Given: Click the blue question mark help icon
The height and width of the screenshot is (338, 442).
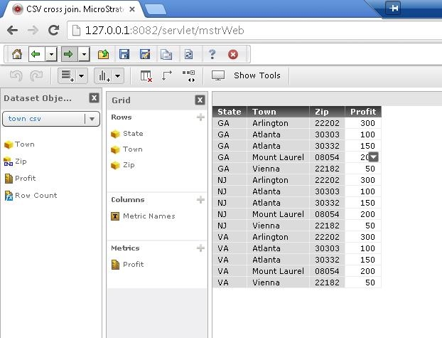Looking at the screenshot, I should 212,54.
